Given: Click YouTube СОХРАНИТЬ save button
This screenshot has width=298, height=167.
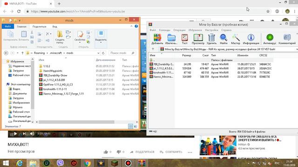Looking at the screenshot, I should (171, 152).
